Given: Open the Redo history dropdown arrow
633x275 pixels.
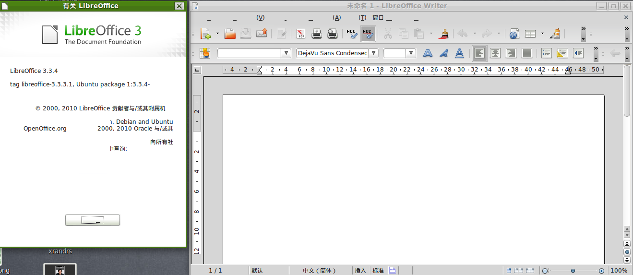Looking at the screenshot, I should pos(499,34).
